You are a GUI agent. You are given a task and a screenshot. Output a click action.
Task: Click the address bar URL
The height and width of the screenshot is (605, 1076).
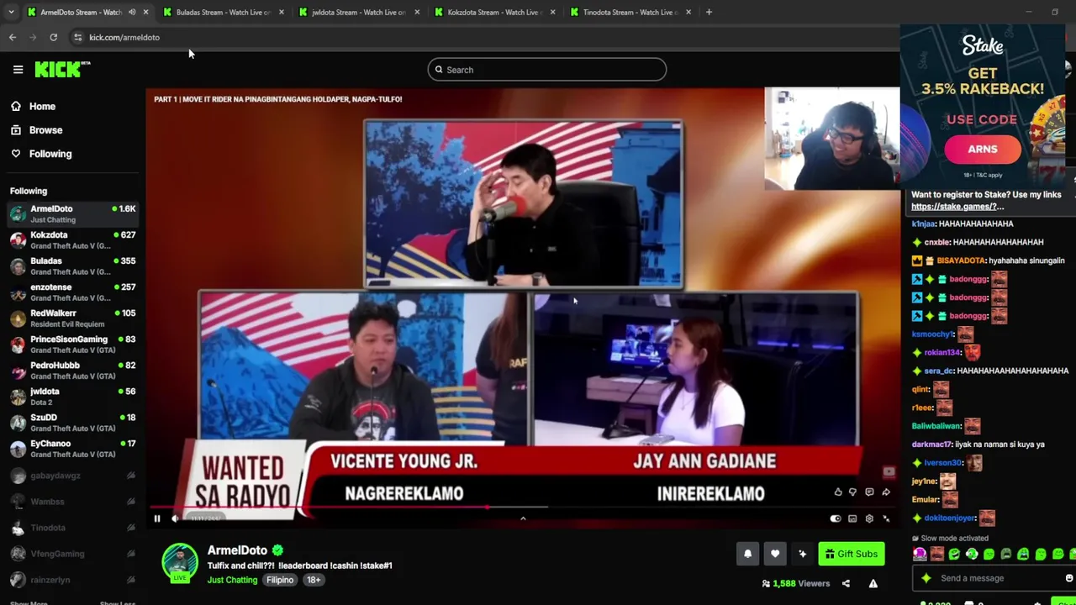[x=124, y=37]
